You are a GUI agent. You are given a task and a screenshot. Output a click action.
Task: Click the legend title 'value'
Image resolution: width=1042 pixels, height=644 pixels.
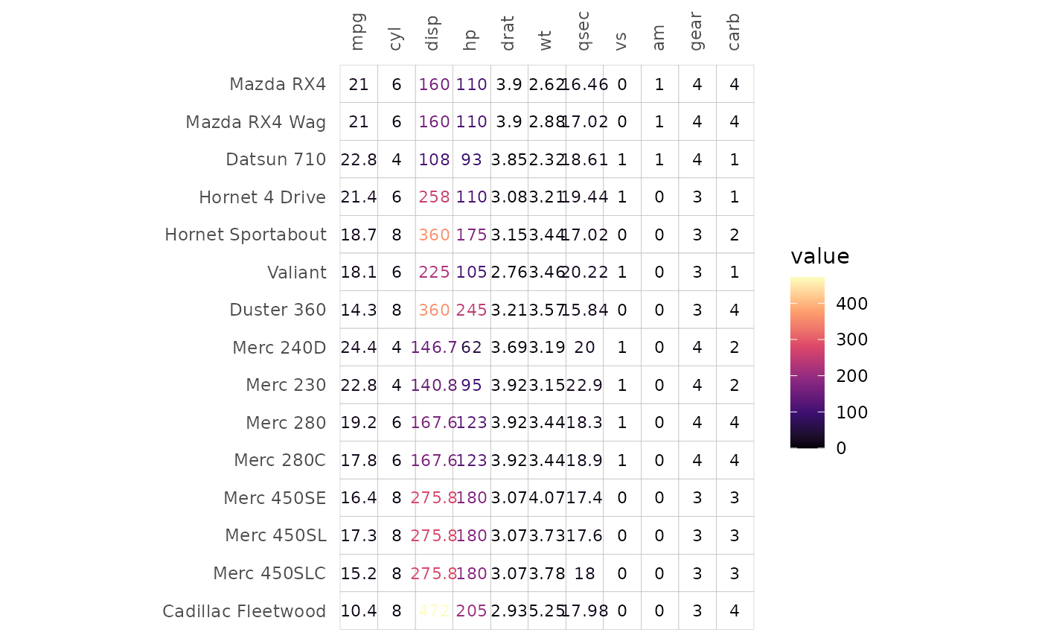tap(820, 256)
